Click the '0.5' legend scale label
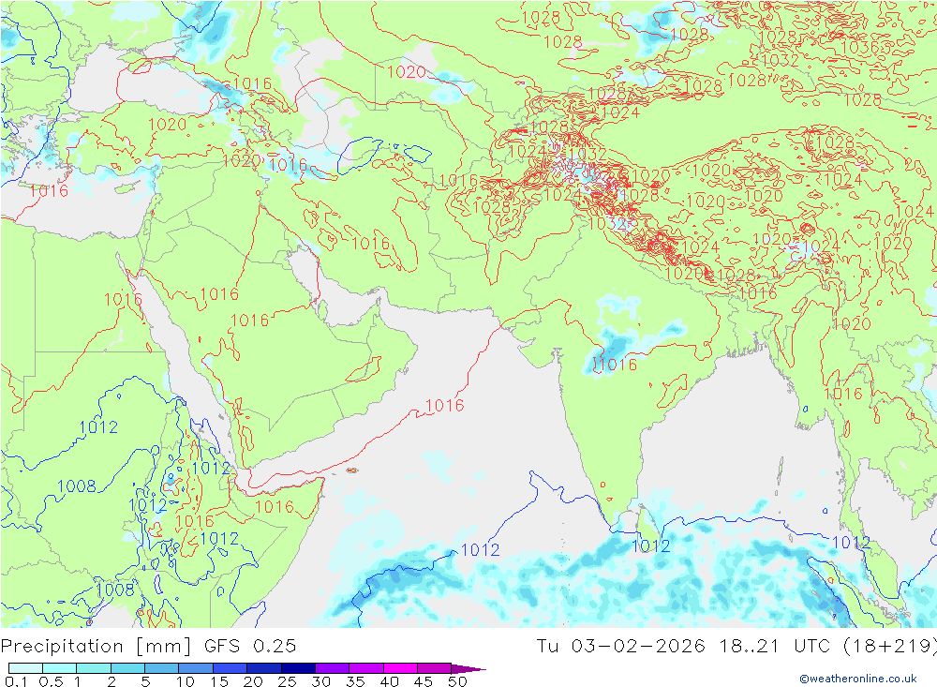This screenshot has height=687, width=937. click(51, 681)
